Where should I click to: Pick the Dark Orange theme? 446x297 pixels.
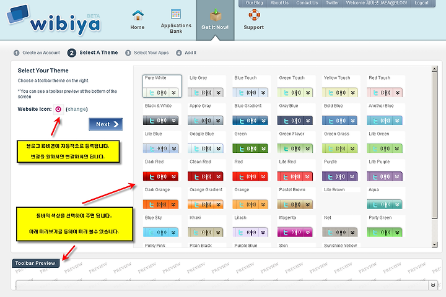coord(162,198)
